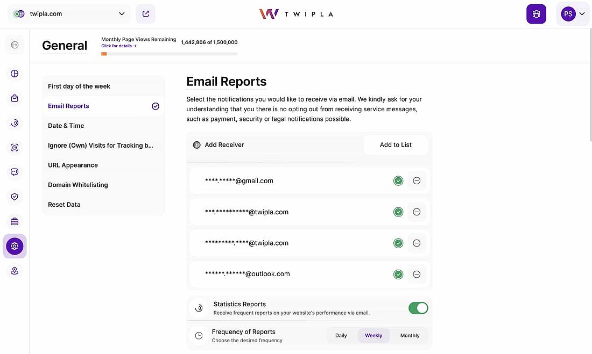Click the Email Reports section heading
This screenshot has height=354, width=592.
pos(227,82)
